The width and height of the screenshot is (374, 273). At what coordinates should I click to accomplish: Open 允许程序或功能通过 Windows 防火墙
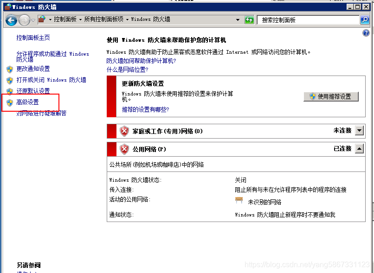pyautogui.click(x=52, y=57)
